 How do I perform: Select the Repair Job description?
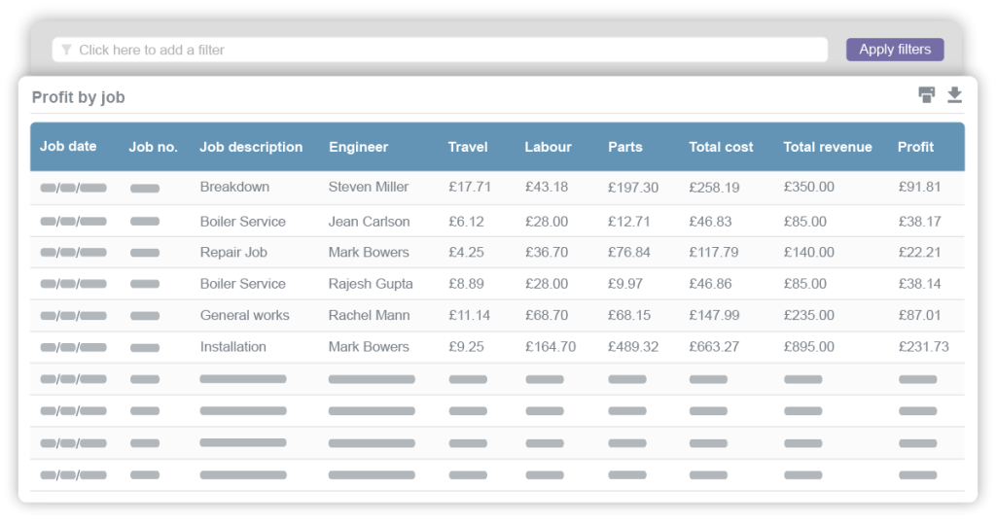coord(233,253)
